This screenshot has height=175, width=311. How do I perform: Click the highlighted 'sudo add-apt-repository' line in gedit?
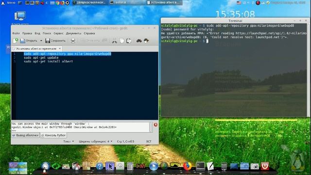tap(68, 54)
